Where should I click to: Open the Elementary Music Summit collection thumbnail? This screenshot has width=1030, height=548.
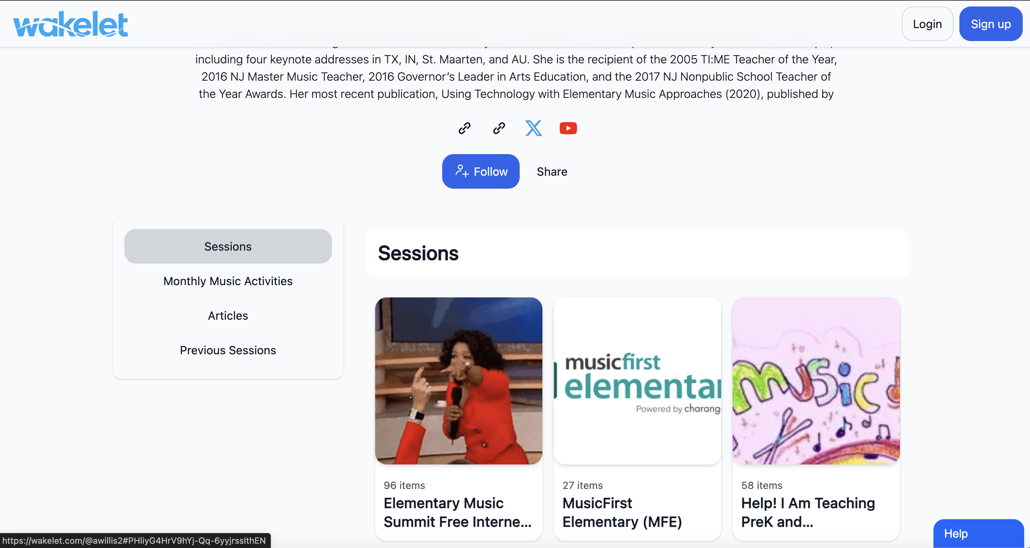[459, 381]
